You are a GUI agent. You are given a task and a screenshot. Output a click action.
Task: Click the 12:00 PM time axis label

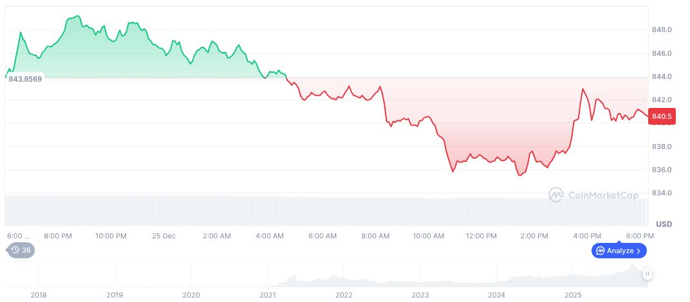pos(481,236)
